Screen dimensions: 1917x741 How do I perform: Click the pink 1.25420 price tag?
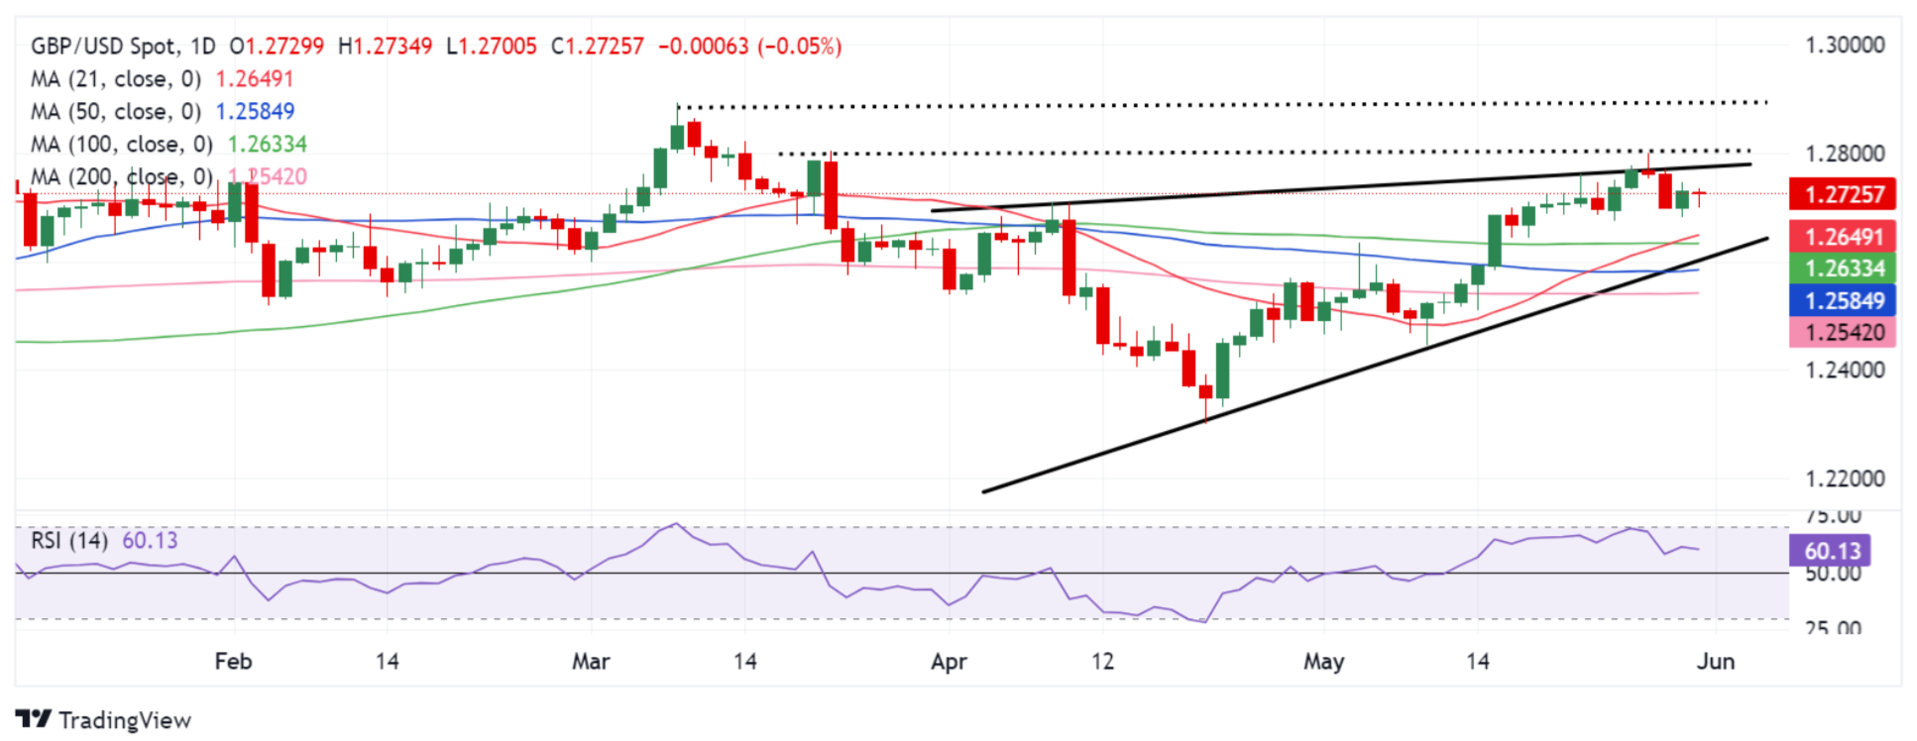point(1842,333)
